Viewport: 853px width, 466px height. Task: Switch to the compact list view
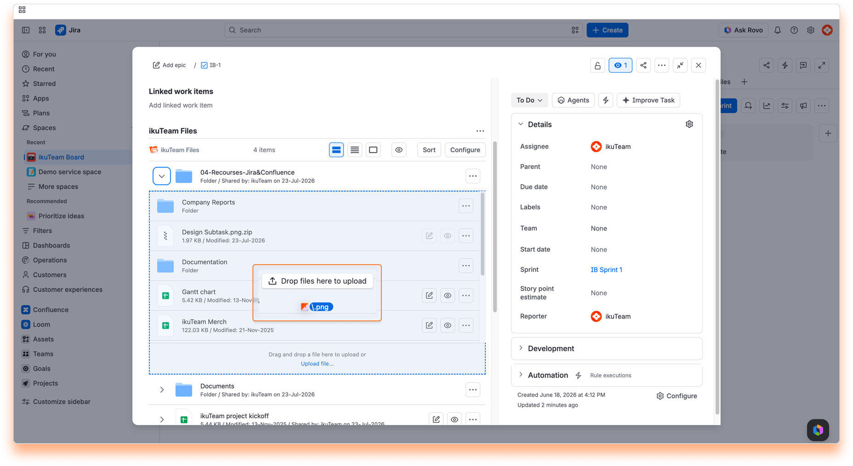click(354, 150)
